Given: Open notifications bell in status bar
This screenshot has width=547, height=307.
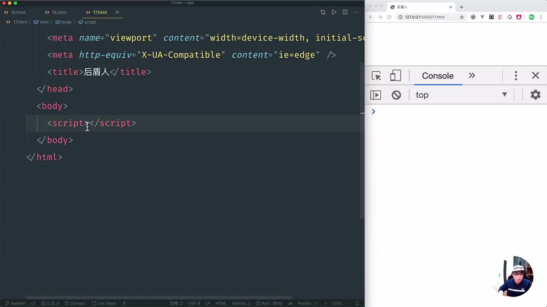Looking at the screenshot, I should click(356, 304).
